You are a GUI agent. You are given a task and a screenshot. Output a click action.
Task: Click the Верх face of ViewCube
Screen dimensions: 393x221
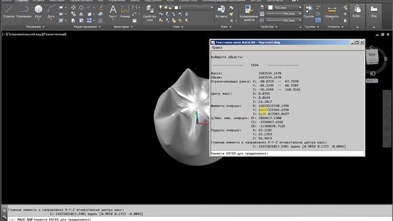point(372,55)
